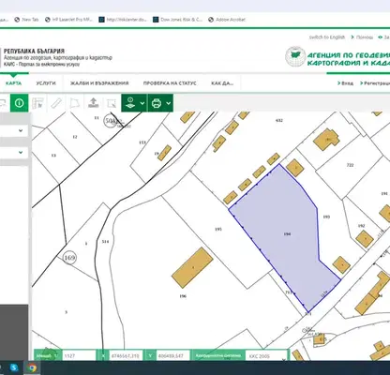Open the first left panel dropdown chevron
Viewport: 390px width, 375px height.
21,130
